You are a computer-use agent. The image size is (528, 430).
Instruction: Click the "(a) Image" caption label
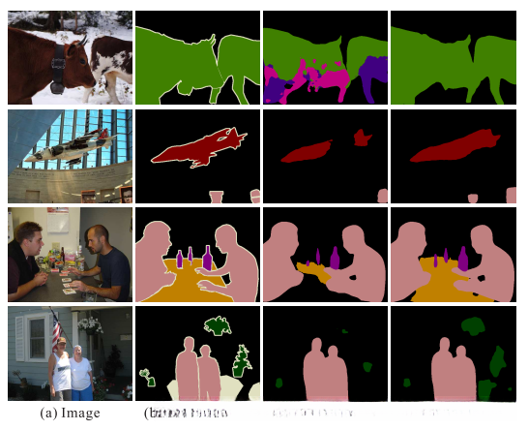70,414
